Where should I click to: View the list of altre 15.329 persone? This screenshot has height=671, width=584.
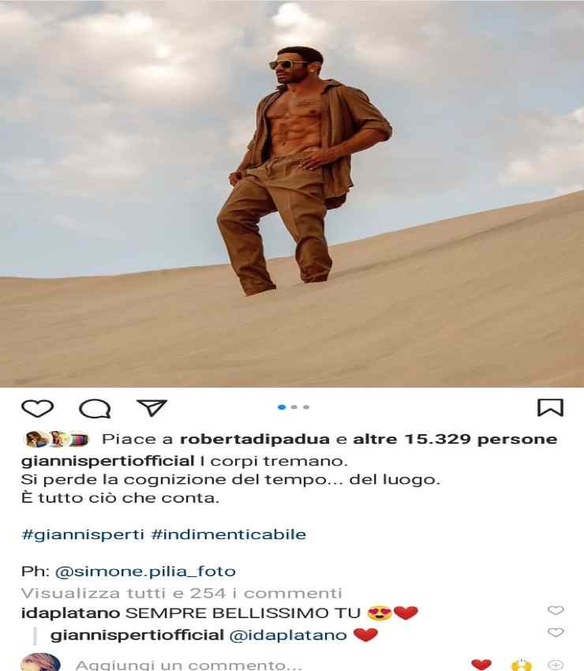[x=455, y=439]
